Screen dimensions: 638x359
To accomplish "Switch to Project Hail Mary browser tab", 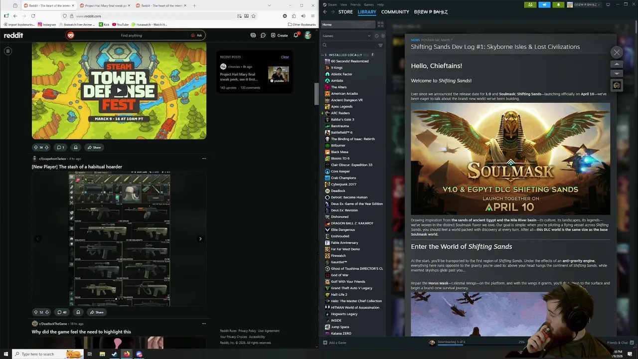I will tap(105, 5).
